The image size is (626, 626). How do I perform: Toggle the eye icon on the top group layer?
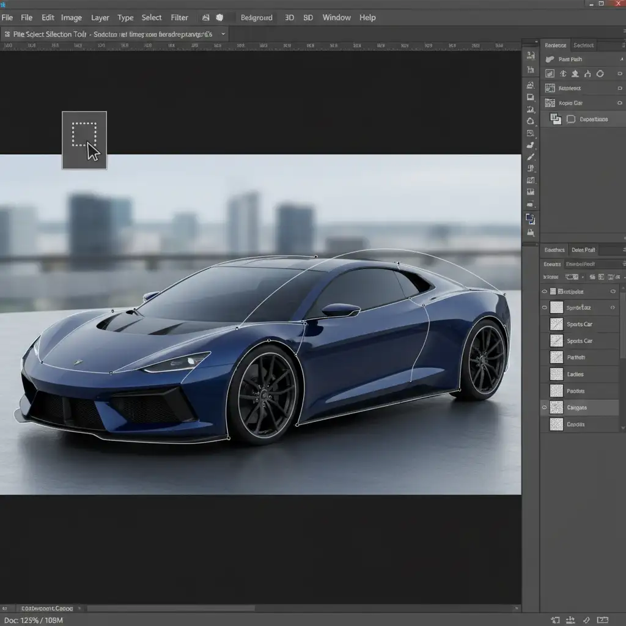pyautogui.click(x=545, y=292)
